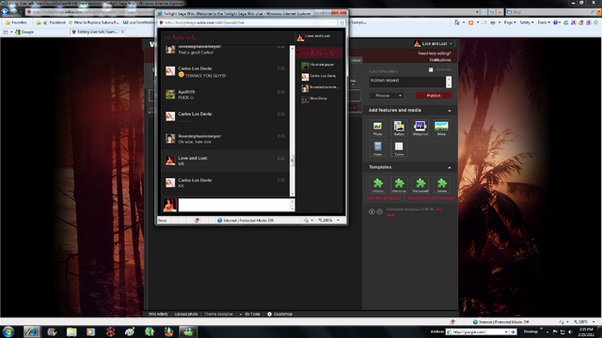Screen dimensions: 602x338
Task: Collapse the Templates section
Action: coord(450,167)
